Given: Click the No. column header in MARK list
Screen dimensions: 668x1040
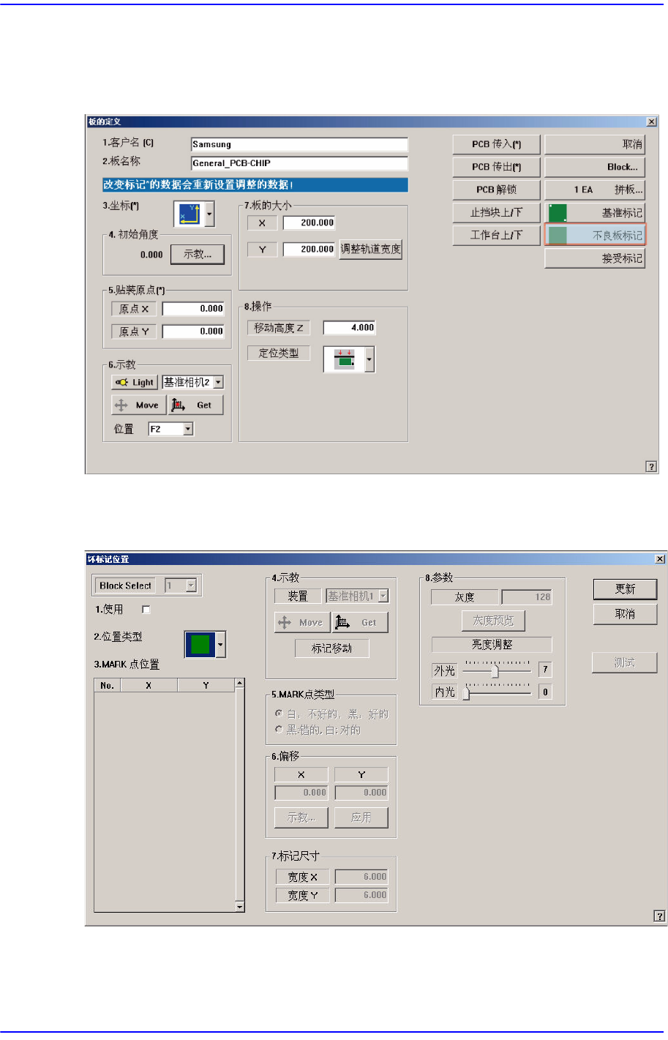Looking at the screenshot, I should coord(108,685).
